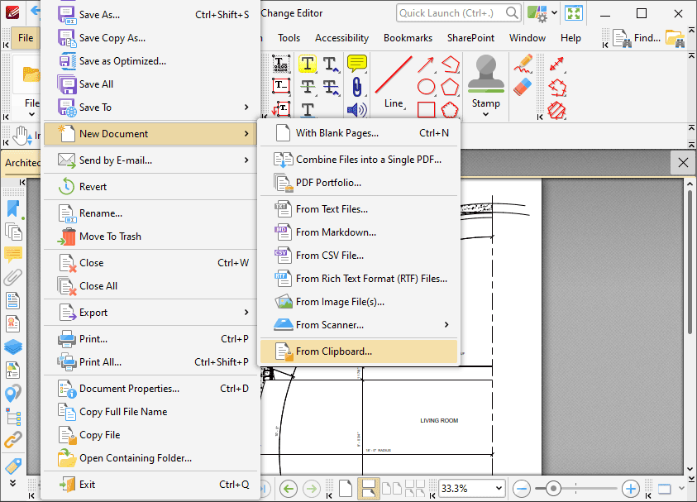Open the Bookmarks side panel

(13, 209)
